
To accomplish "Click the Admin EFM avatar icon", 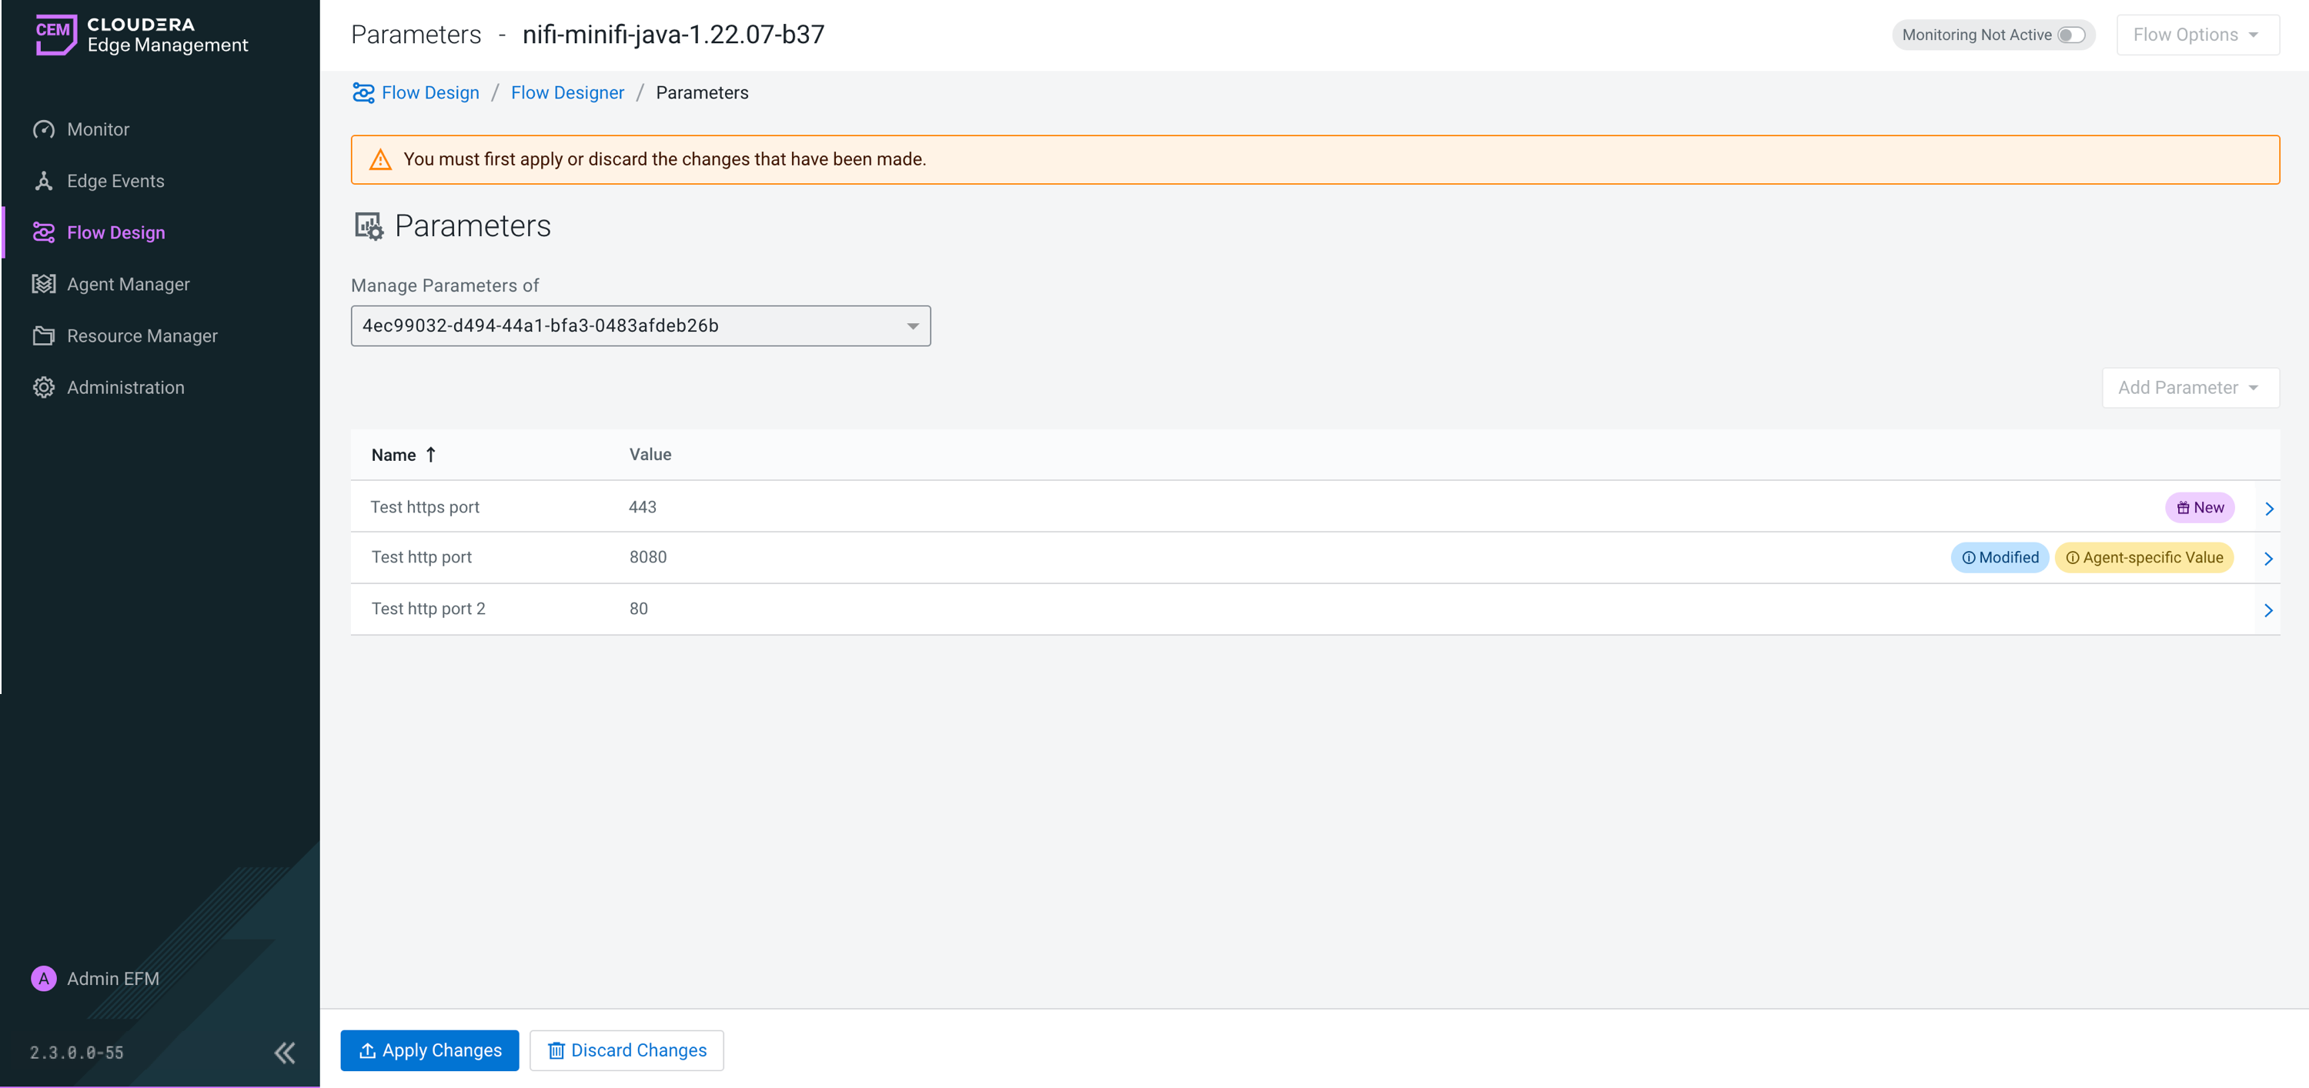I will 43,979.
